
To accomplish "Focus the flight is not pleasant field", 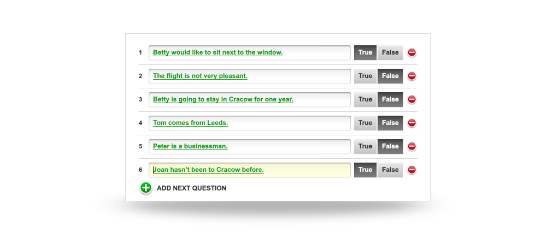I will (249, 76).
